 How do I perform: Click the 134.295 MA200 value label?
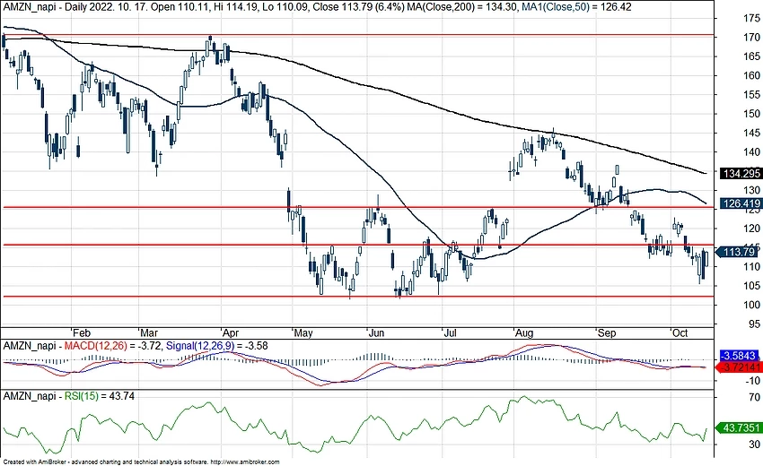[741, 174]
